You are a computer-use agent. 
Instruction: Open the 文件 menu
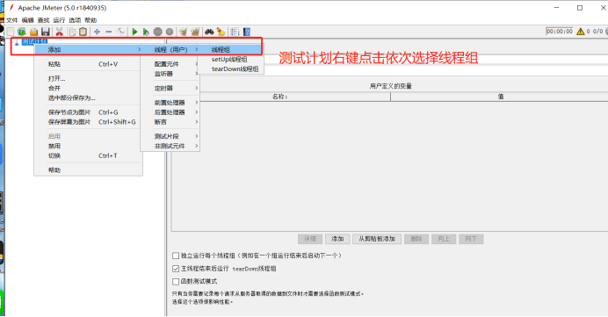[x=12, y=20]
